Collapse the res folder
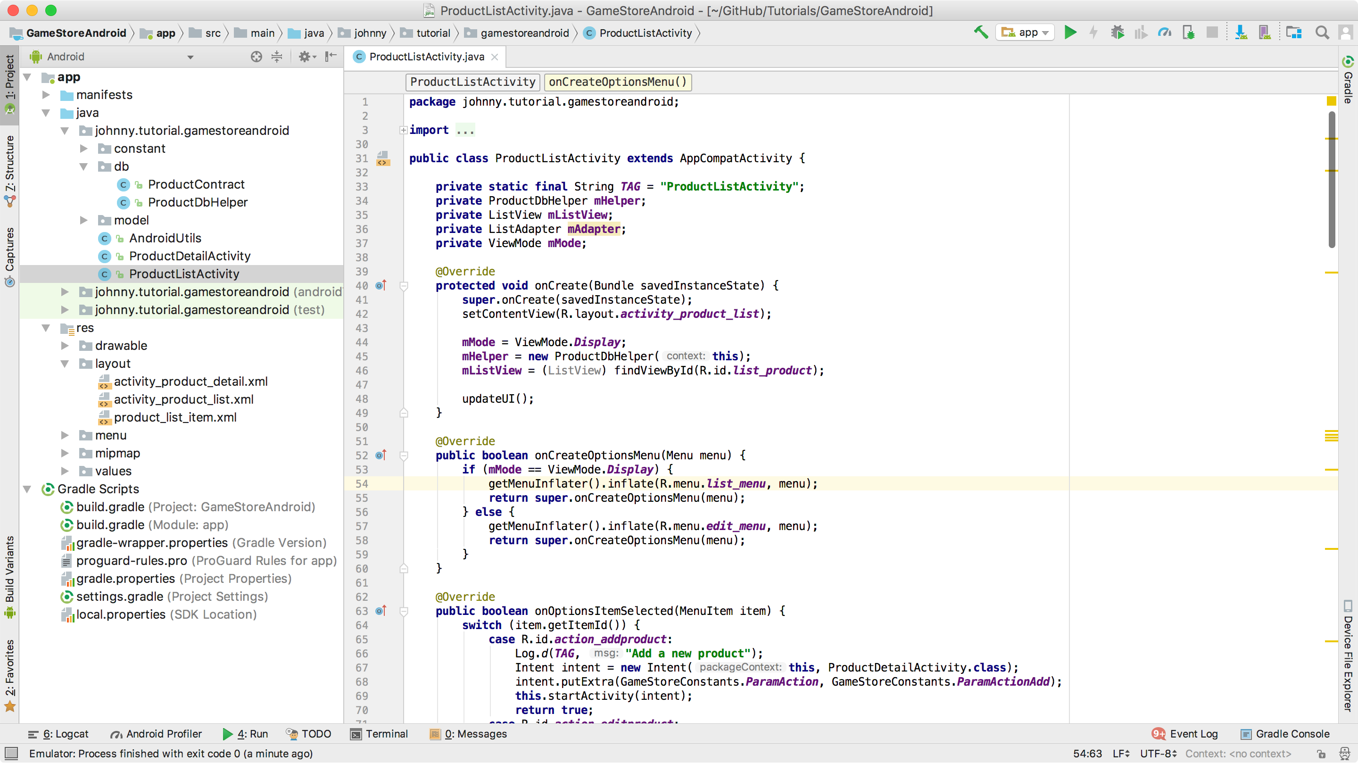The height and width of the screenshot is (763, 1358). (x=46, y=328)
